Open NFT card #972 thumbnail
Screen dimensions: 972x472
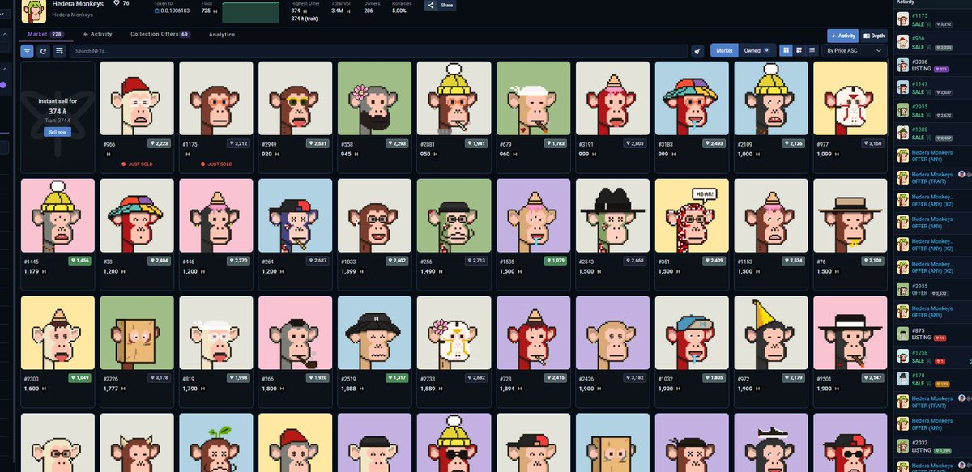click(x=769, y=333)
